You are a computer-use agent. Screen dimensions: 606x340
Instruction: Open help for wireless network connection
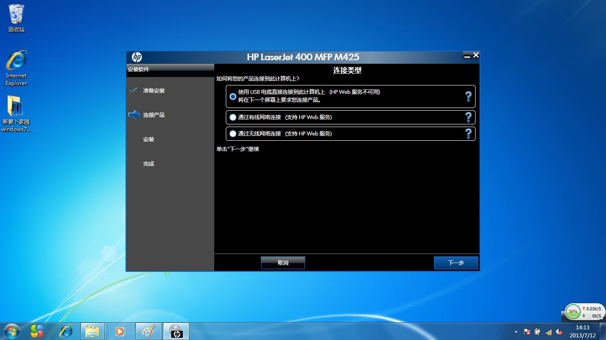(x=468, y=134)
